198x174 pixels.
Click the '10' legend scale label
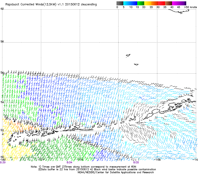(131, 7)
